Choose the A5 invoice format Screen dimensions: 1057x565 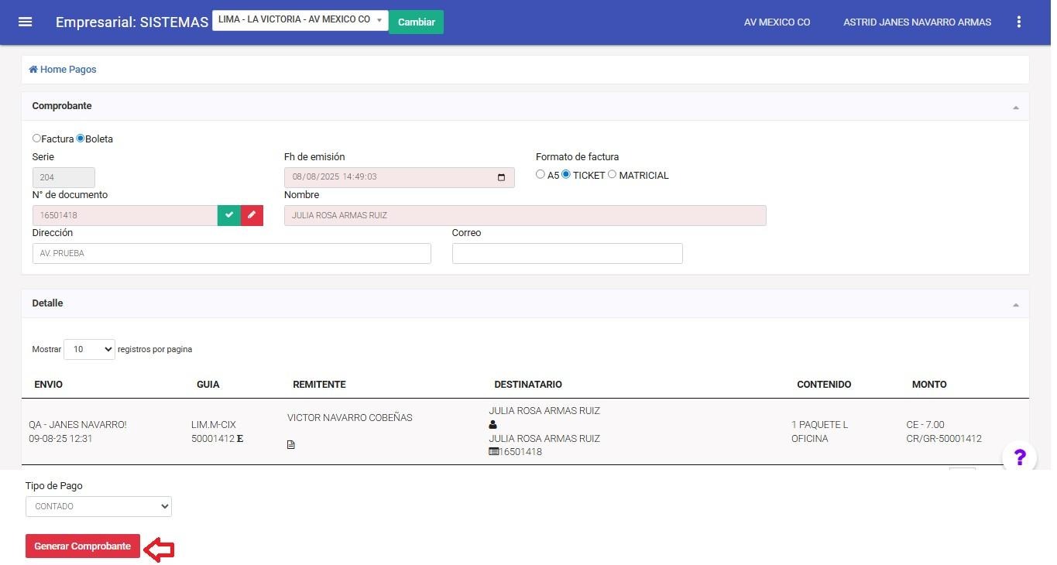(541, 175)
